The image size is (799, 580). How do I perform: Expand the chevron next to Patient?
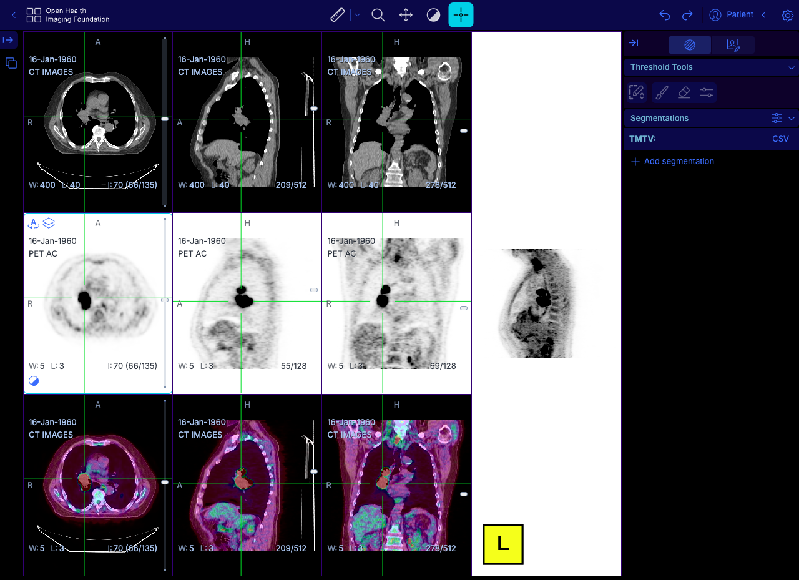[763, 15]
